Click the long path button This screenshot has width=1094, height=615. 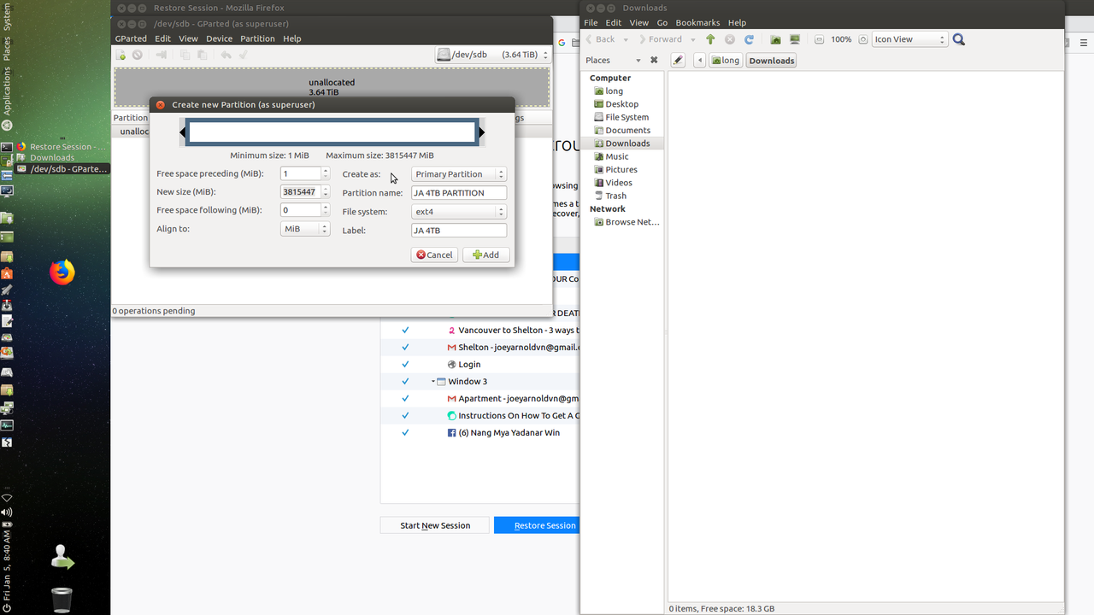pos(725,60)
